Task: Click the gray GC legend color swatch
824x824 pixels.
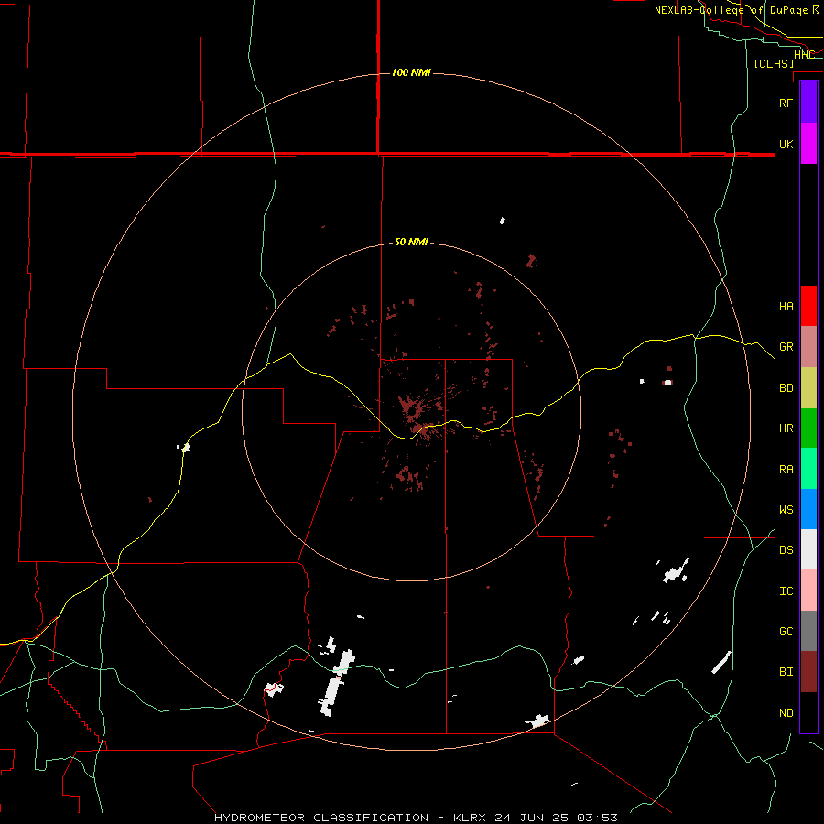Action: [x=808, y=631]
